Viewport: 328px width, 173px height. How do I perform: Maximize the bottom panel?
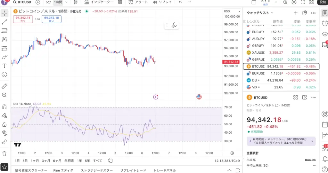(x=238, y=170)
